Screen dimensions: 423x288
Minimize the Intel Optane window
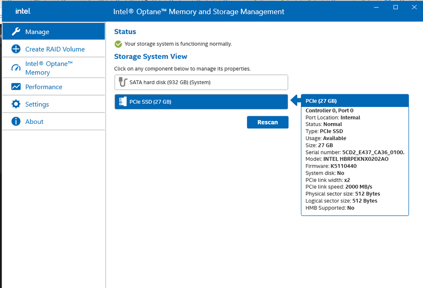[376, 7]
